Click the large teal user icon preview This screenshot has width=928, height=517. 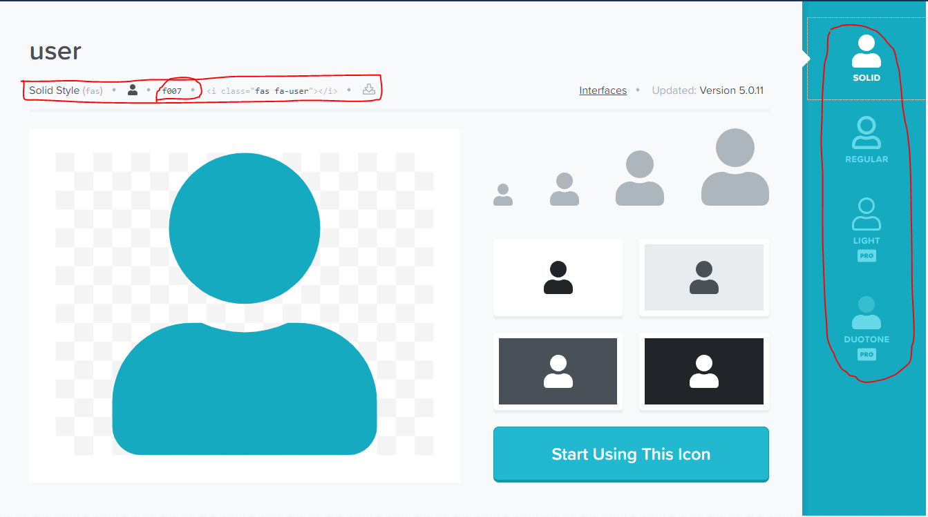tap(245, 304)
